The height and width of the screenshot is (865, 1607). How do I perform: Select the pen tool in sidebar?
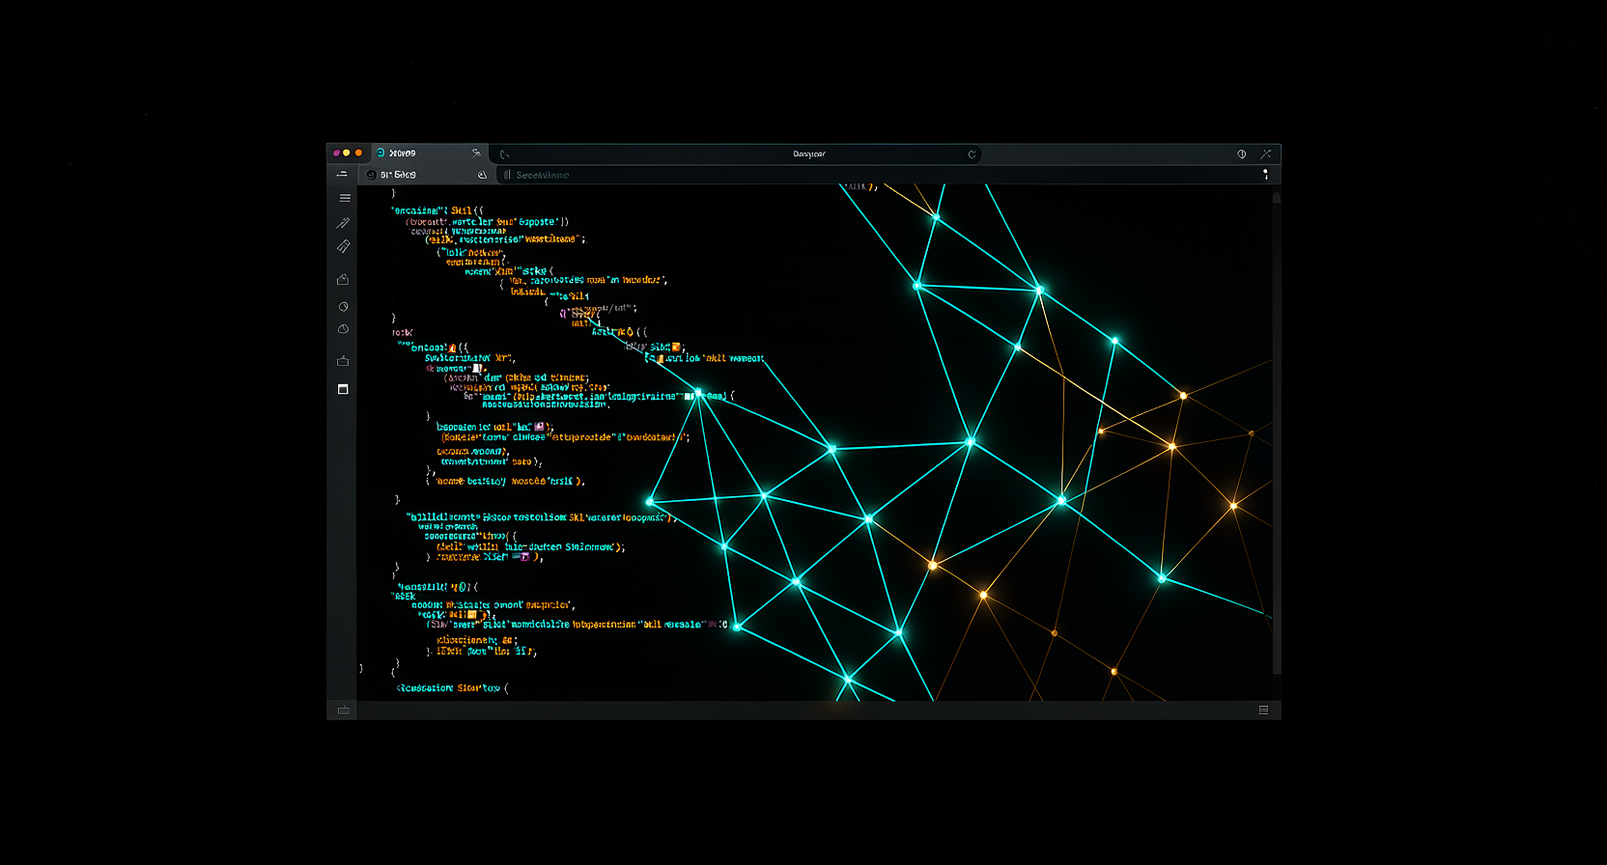[x=343, y=223]
